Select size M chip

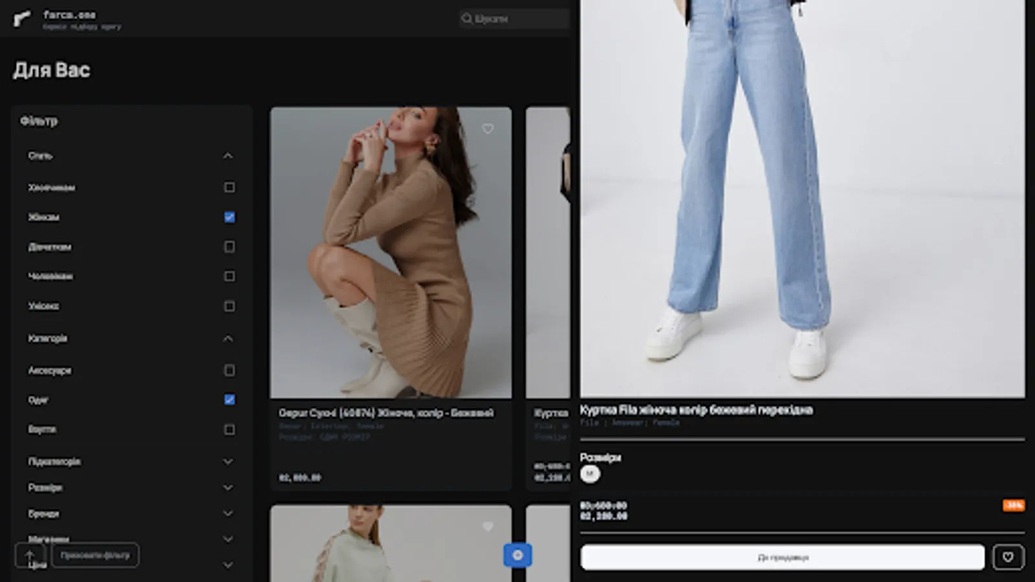click(x=589, y=474)
